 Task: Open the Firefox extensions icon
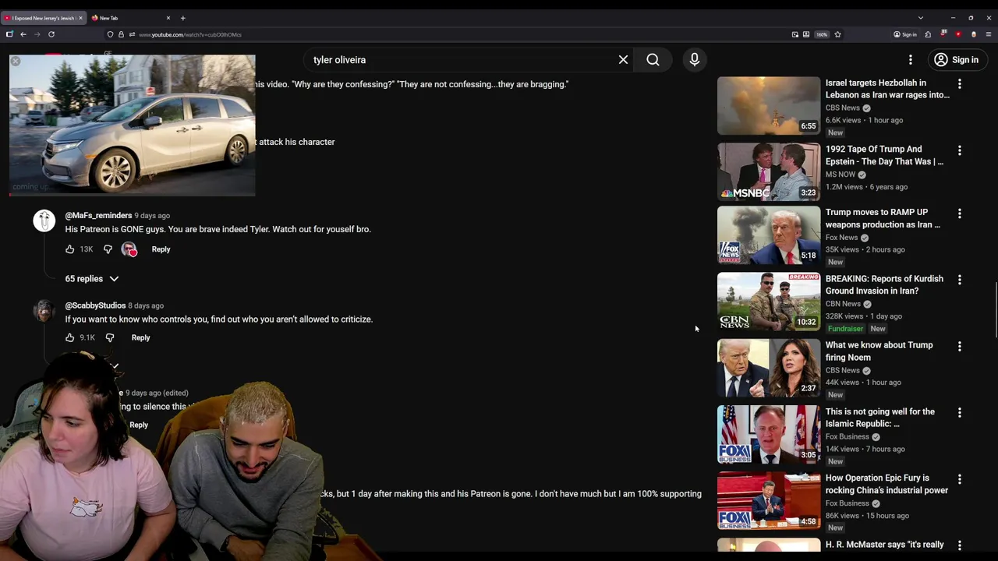click(928, 34)
